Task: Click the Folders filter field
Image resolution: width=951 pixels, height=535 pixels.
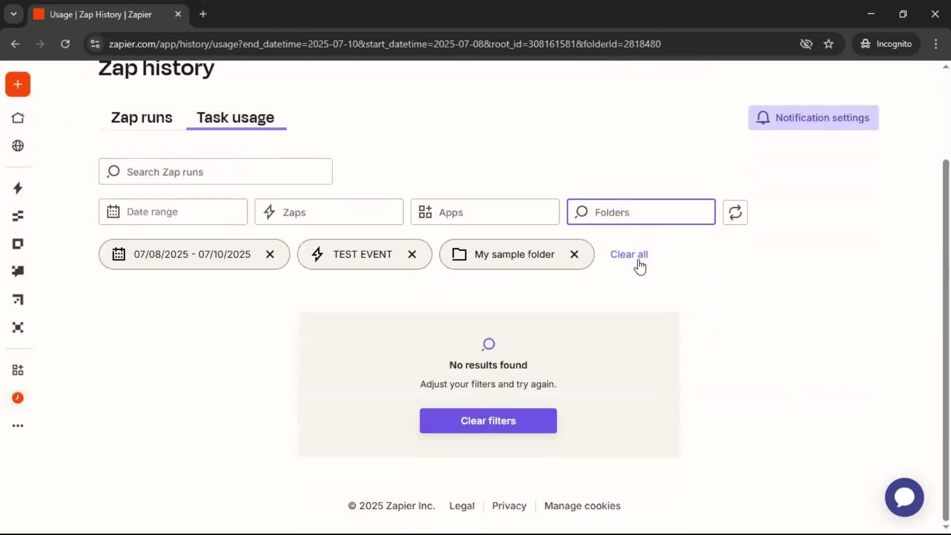Action: (x=641, y=212)
